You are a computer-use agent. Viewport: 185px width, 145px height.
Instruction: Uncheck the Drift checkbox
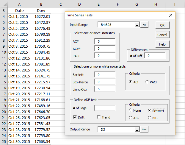tap(75, 117)
